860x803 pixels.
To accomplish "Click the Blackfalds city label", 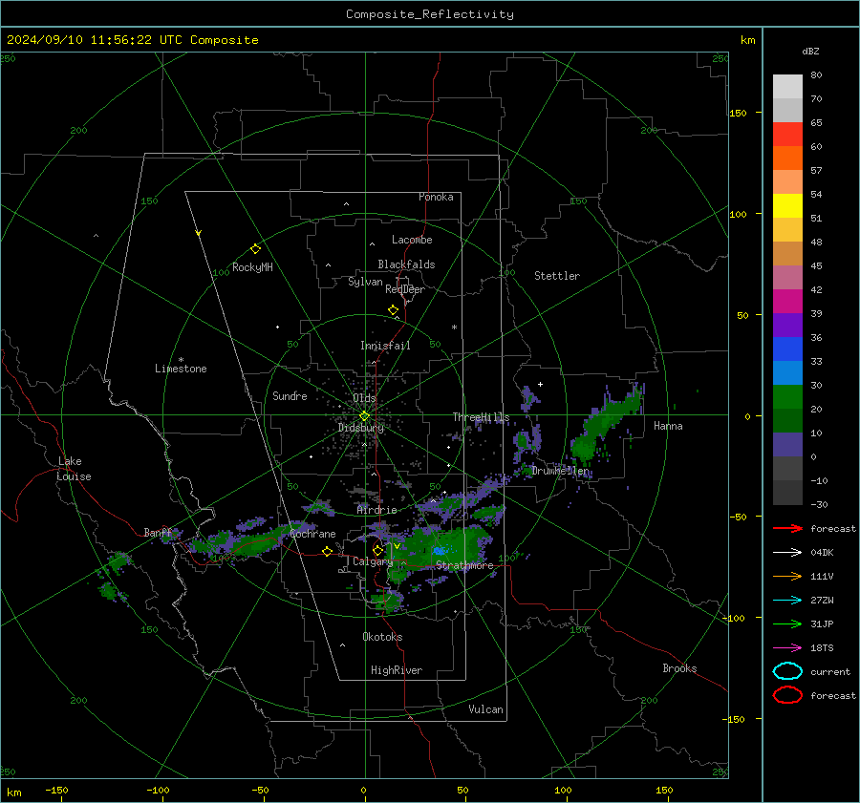I will point(406,264).
